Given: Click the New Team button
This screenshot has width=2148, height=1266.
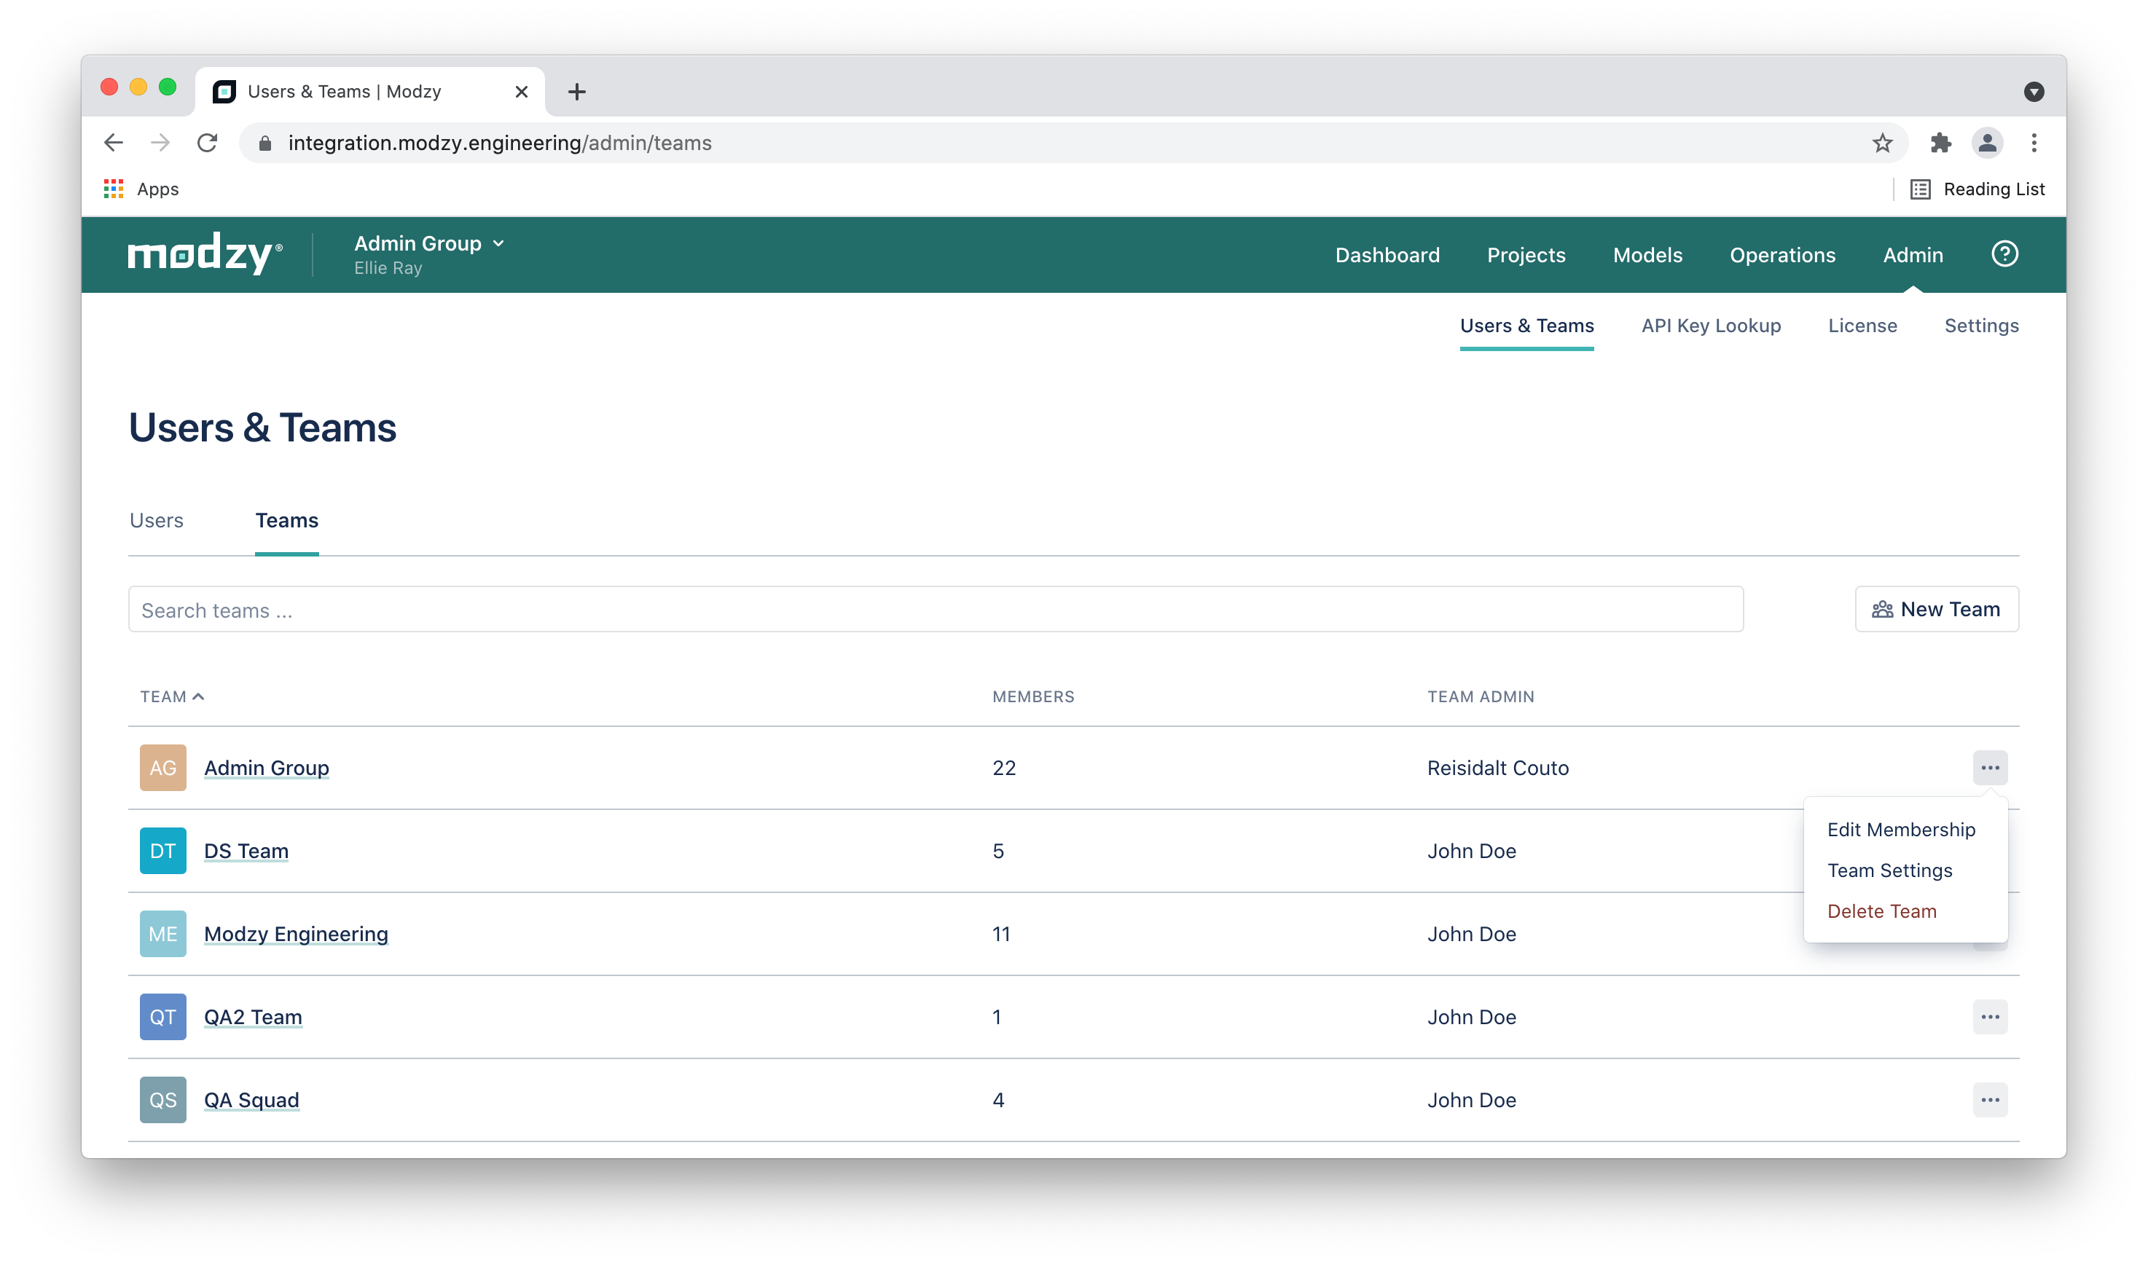Looking at the screenshot, I should 1935,609.
